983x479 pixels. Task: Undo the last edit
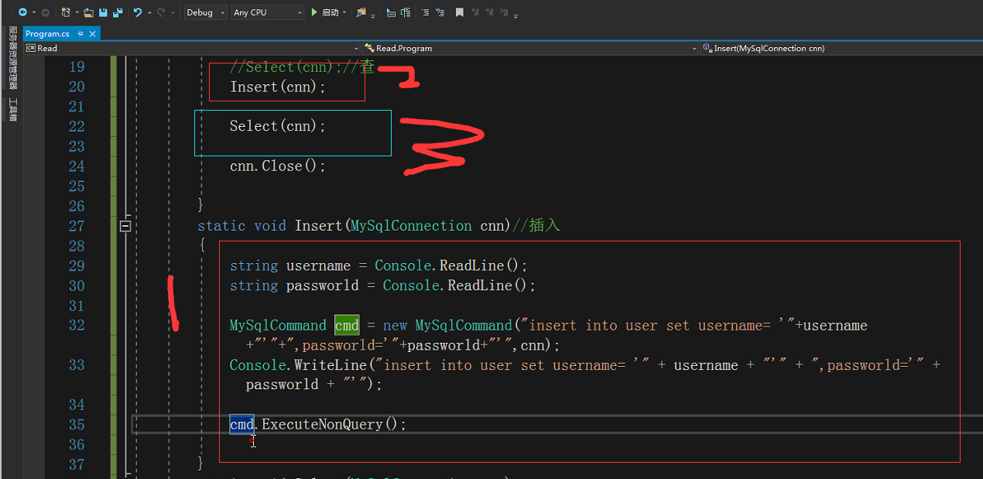tap(138, 12)
